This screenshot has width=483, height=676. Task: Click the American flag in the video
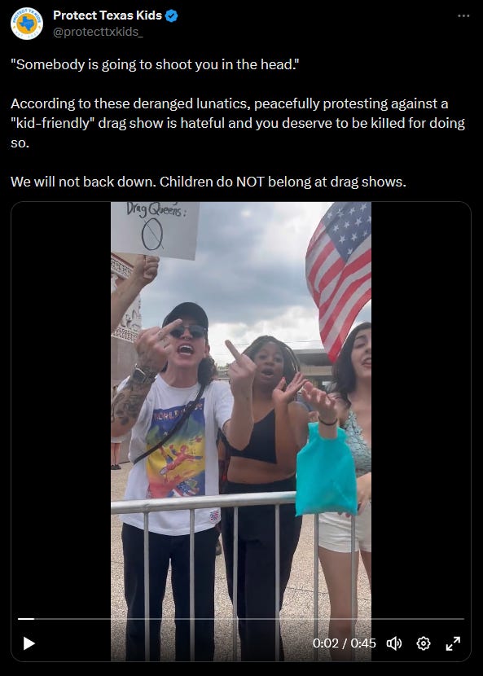tap(339, 278)
